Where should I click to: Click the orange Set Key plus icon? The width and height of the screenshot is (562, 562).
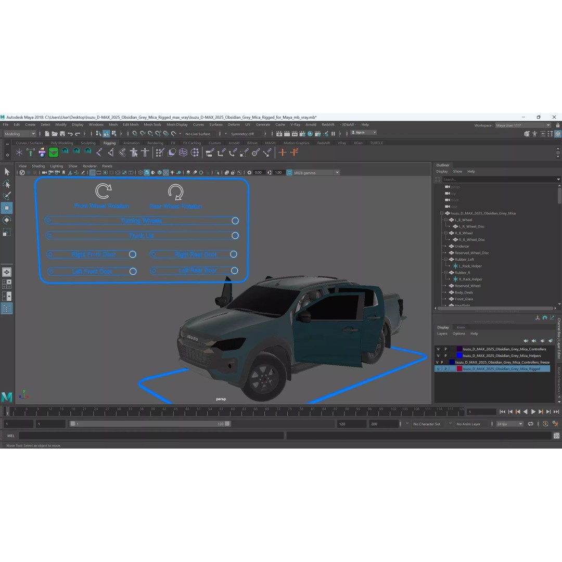click(x=283, y=152)
